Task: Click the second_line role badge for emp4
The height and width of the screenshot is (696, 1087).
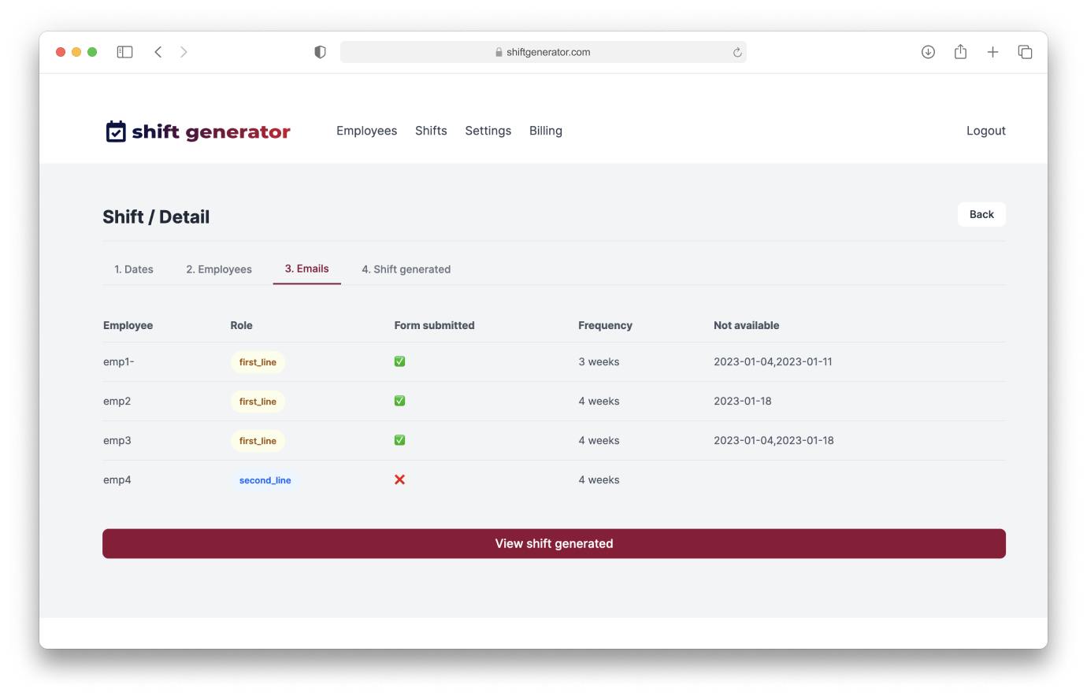Action: tap(265, 480)
